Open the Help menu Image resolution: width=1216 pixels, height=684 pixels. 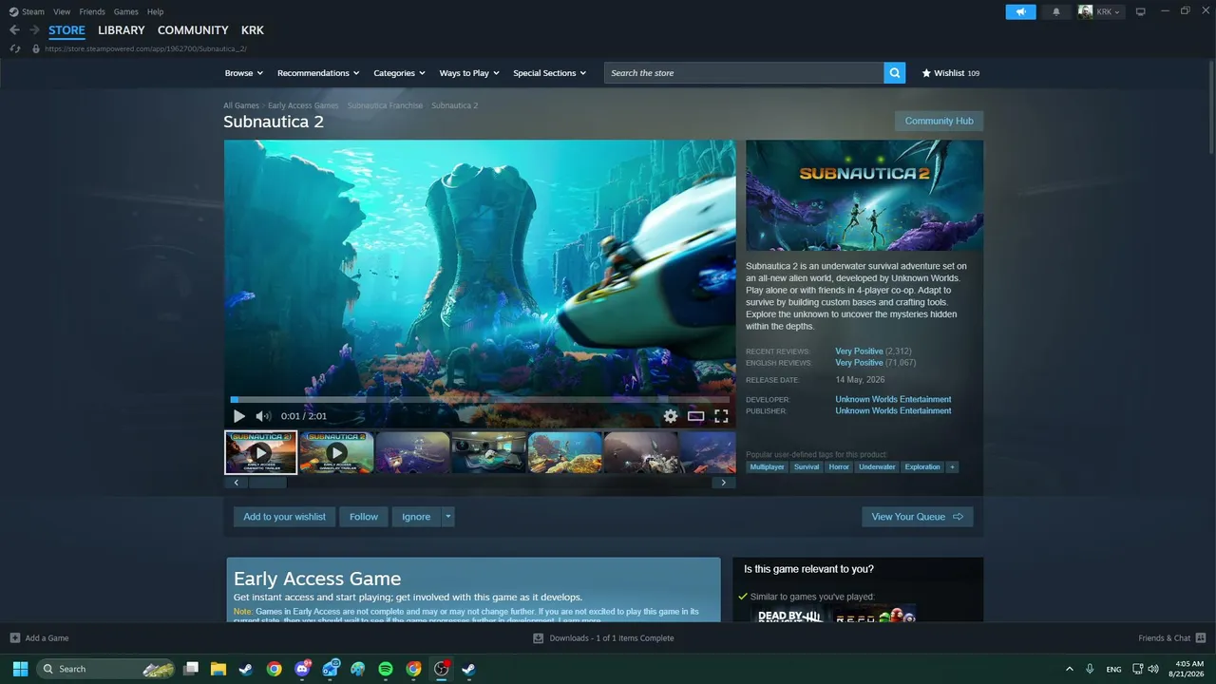pos(155,11)
